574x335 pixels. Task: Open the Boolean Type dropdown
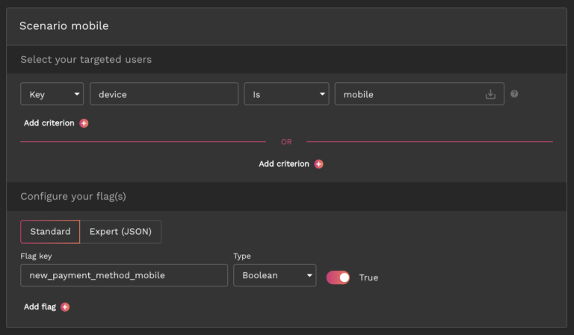coord(274,275)
